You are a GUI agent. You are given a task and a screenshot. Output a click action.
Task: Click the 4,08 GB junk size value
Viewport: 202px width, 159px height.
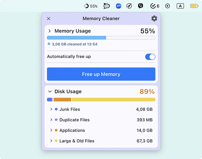[144, 109]
